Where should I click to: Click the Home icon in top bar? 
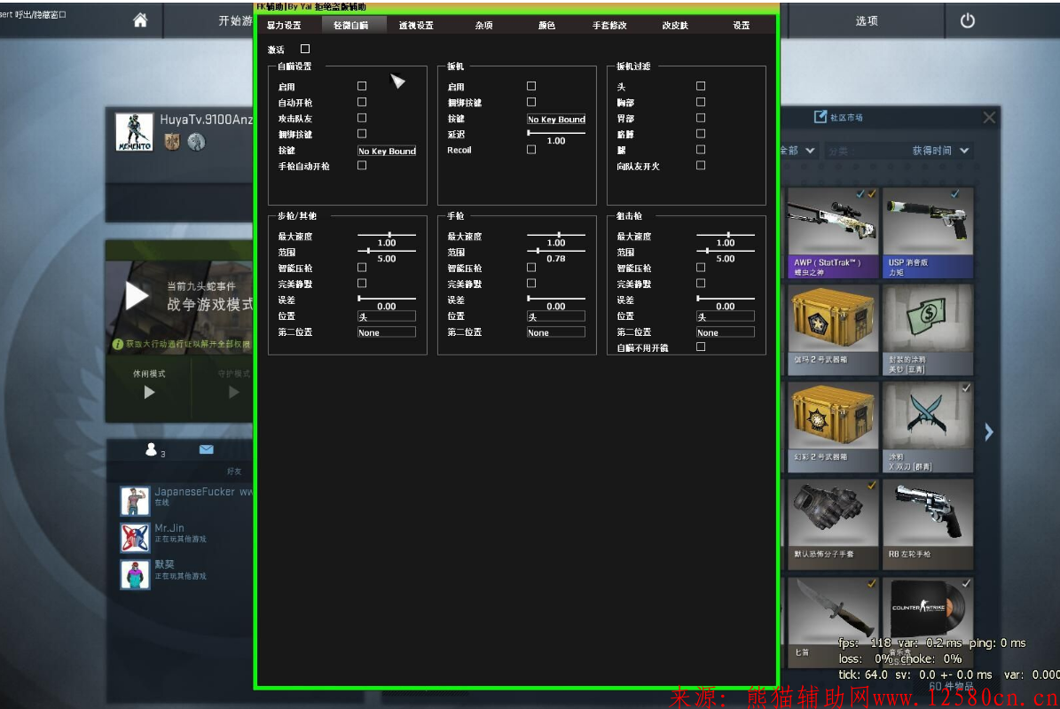click(x=140, y=21)
